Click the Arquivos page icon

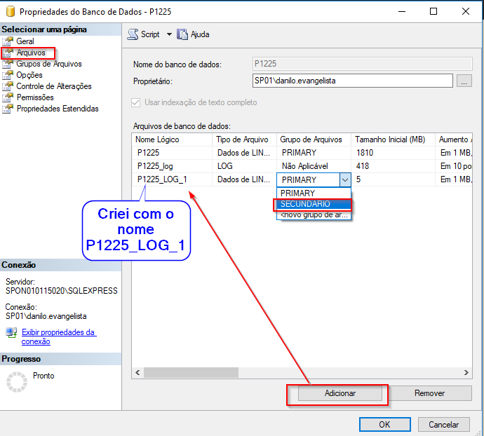(x=8, y=53)
